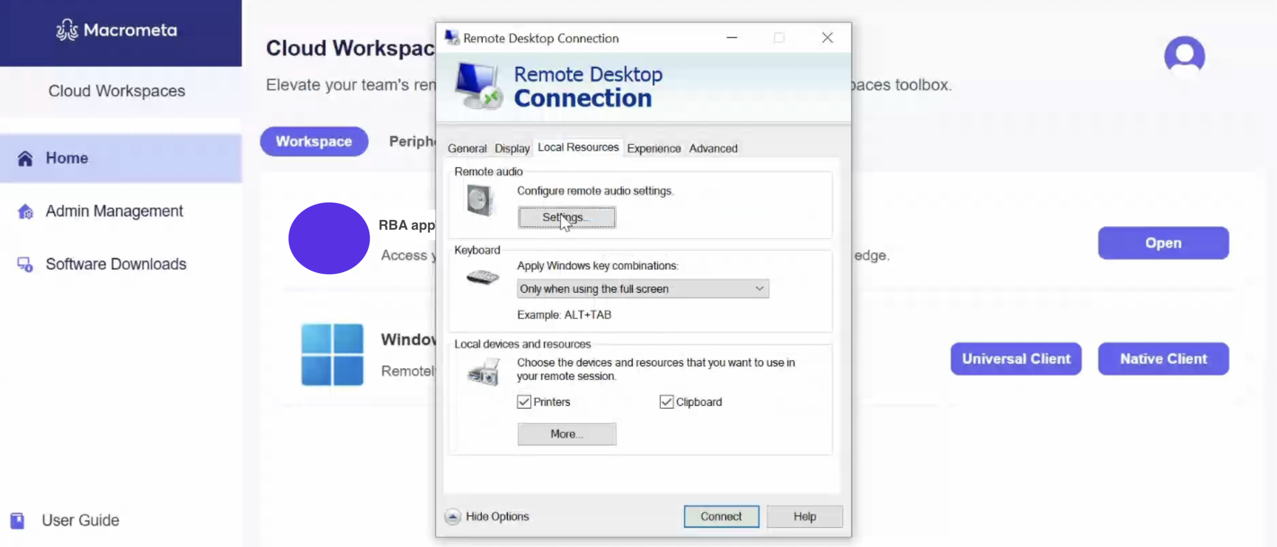Click the Macrometa logo icon
This screenshot has height=547, width=1277.
pos(66,30)
